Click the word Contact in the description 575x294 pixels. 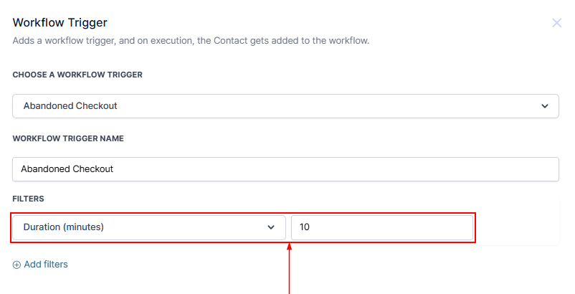click(231, 41)
